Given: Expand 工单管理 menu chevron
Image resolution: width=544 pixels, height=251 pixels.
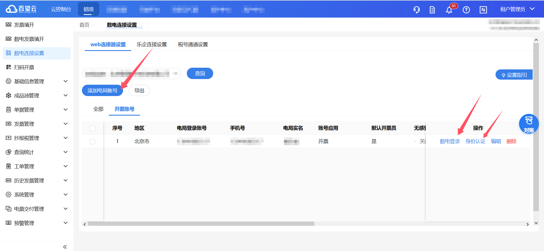Looking at the screenshot, I should point(65,166).
